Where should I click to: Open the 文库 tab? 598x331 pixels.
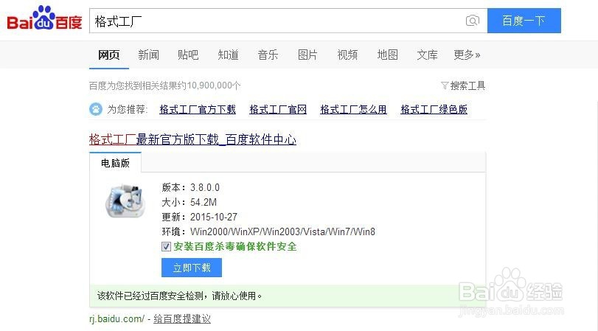pyautogui.click(x=427, y=55)
